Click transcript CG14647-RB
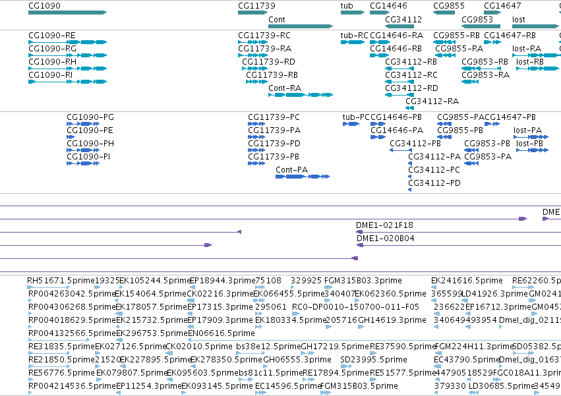561x396 pixels. click(x=492, y=42)
